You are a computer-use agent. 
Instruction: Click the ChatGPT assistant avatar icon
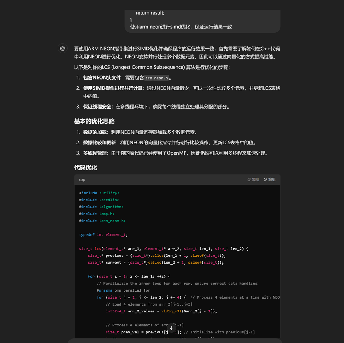pos(63,48)
